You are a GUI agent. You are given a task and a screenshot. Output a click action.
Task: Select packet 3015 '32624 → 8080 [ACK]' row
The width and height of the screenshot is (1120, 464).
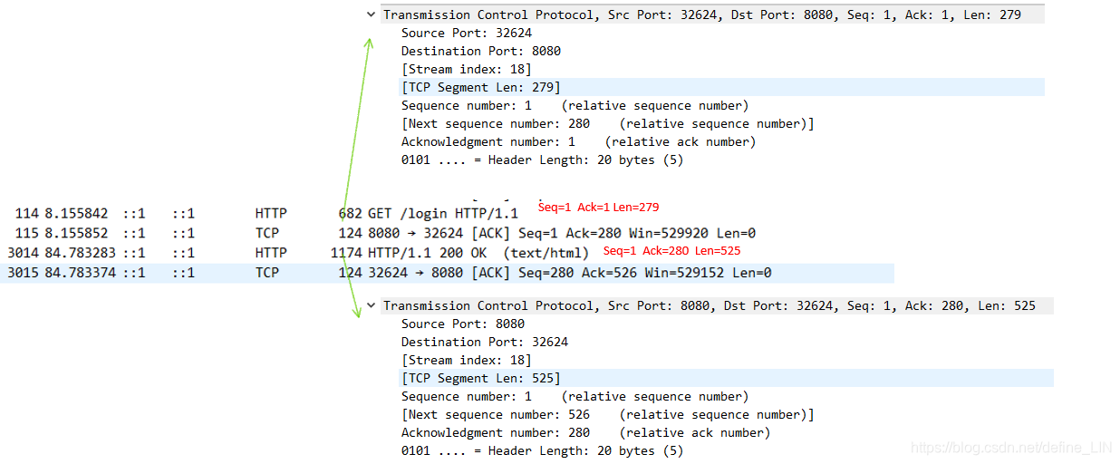pyautogui.click(x=447, y=273)
